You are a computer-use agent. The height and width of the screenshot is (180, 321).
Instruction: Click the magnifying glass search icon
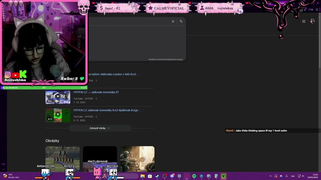point(181,21)
